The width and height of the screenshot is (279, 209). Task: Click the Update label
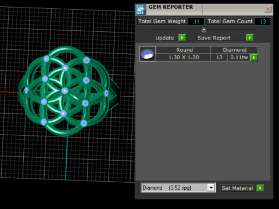(166, 38)
